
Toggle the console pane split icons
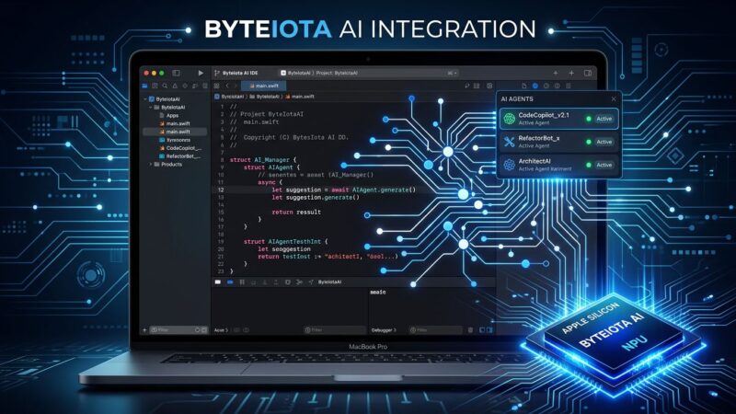[486, 330]
